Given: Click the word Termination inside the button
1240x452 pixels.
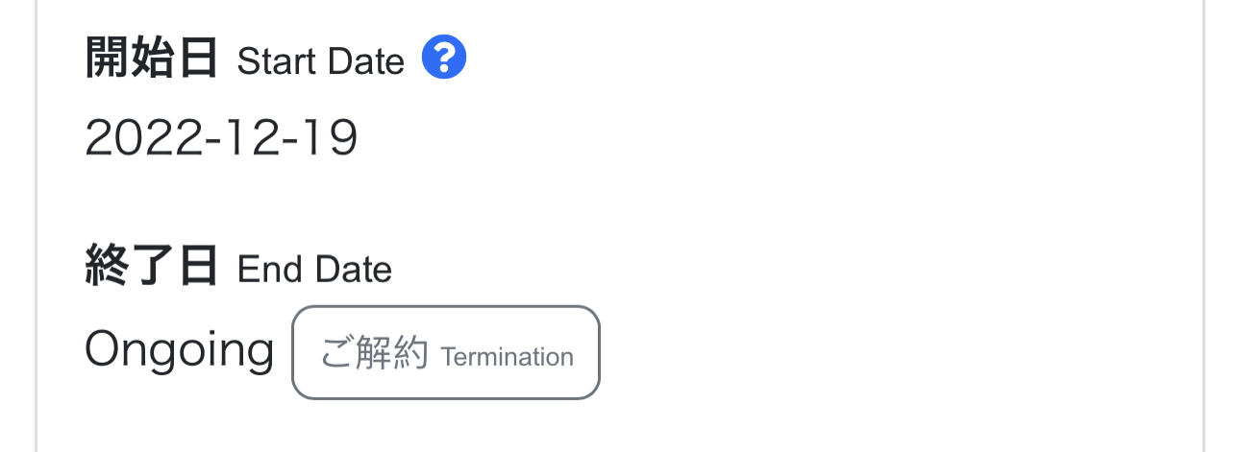Looking at the screenshot, I should [507, 357].
